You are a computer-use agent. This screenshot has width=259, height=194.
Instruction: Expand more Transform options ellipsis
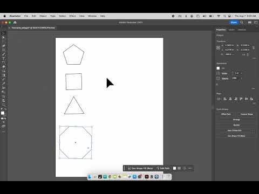coord(254,58)
